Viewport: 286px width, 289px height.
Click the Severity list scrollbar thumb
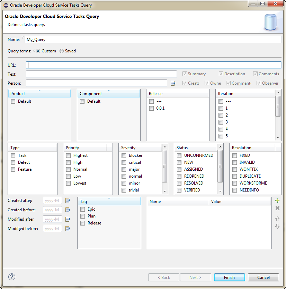tap(164, 166)
